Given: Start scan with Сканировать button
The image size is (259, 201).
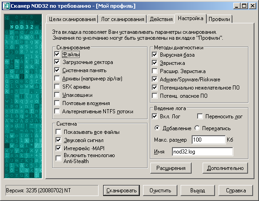Looking at the screenshot, I should point(121,190).
